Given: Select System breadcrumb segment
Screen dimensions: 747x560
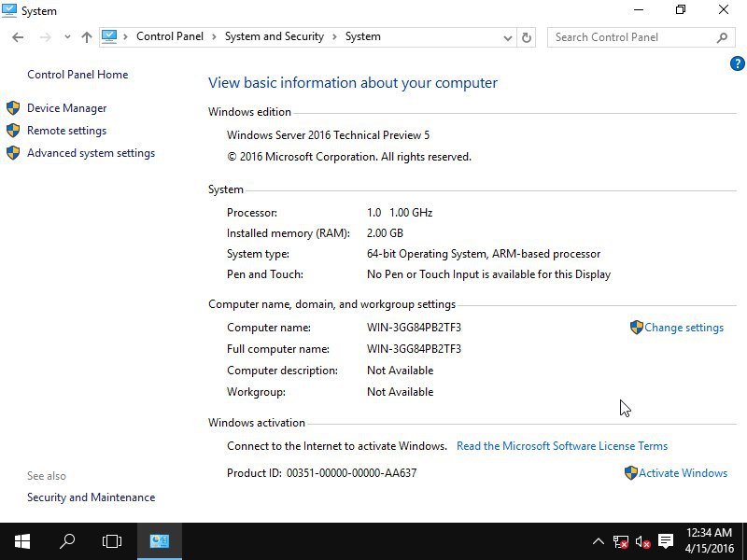Looking at the screenshot, I should point(363,36).
